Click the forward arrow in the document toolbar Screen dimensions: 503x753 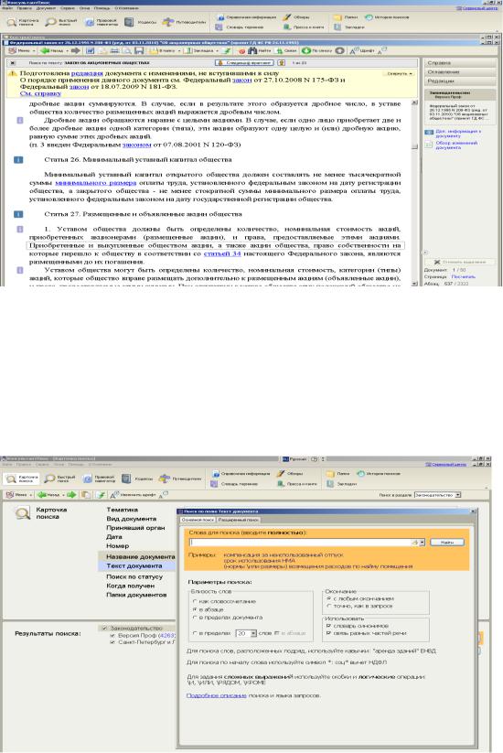[x=75, y=50]
